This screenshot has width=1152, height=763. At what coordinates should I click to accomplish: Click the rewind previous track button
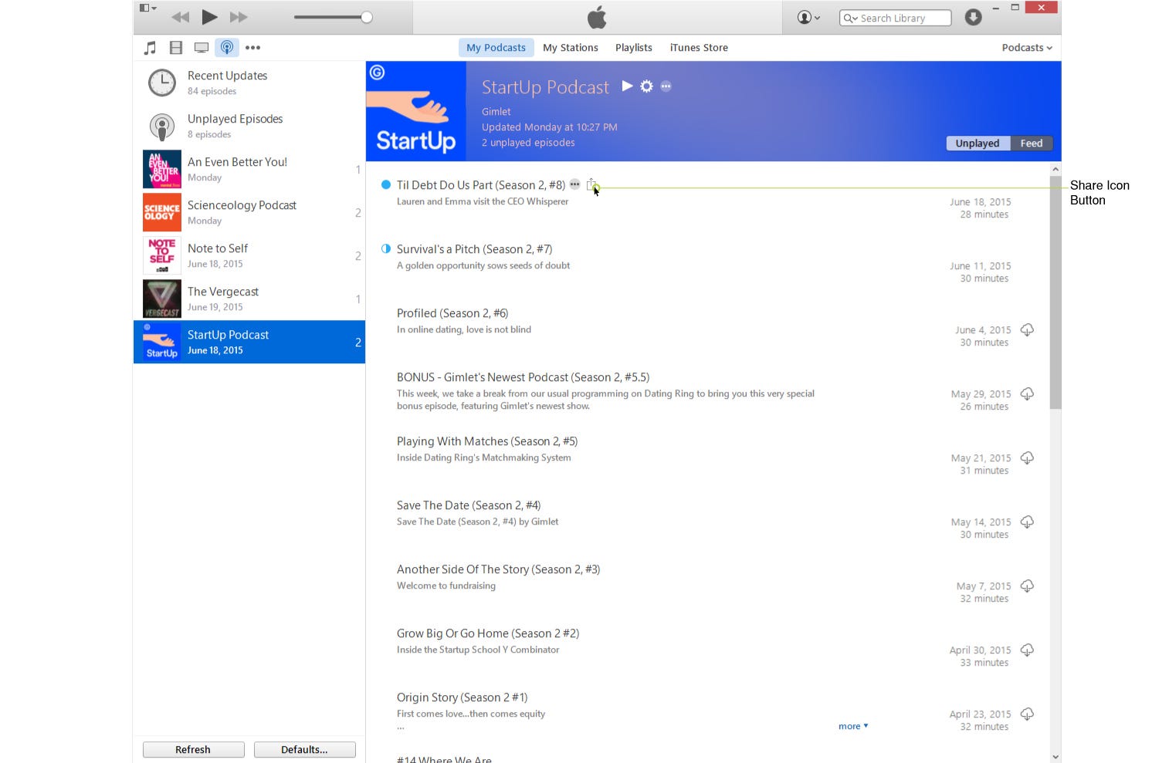click(181, 17)
